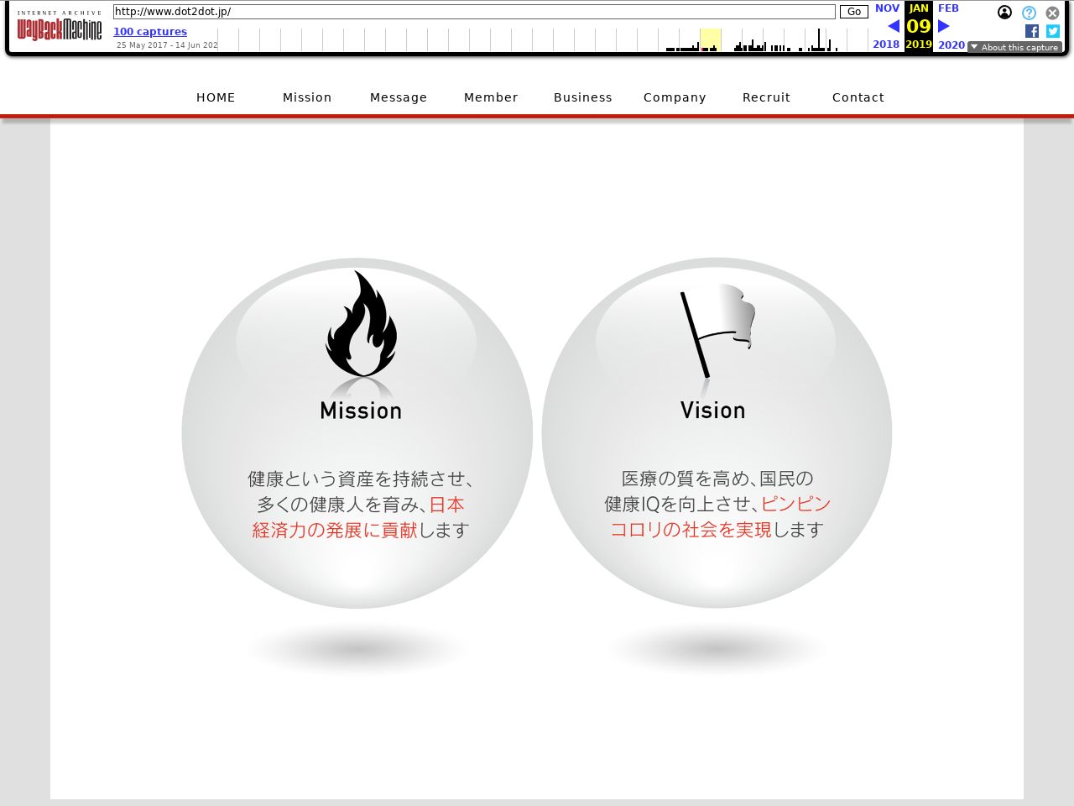Screen dimensions: 1074x806
Task: Click the Go button
Action: [854, 12]
